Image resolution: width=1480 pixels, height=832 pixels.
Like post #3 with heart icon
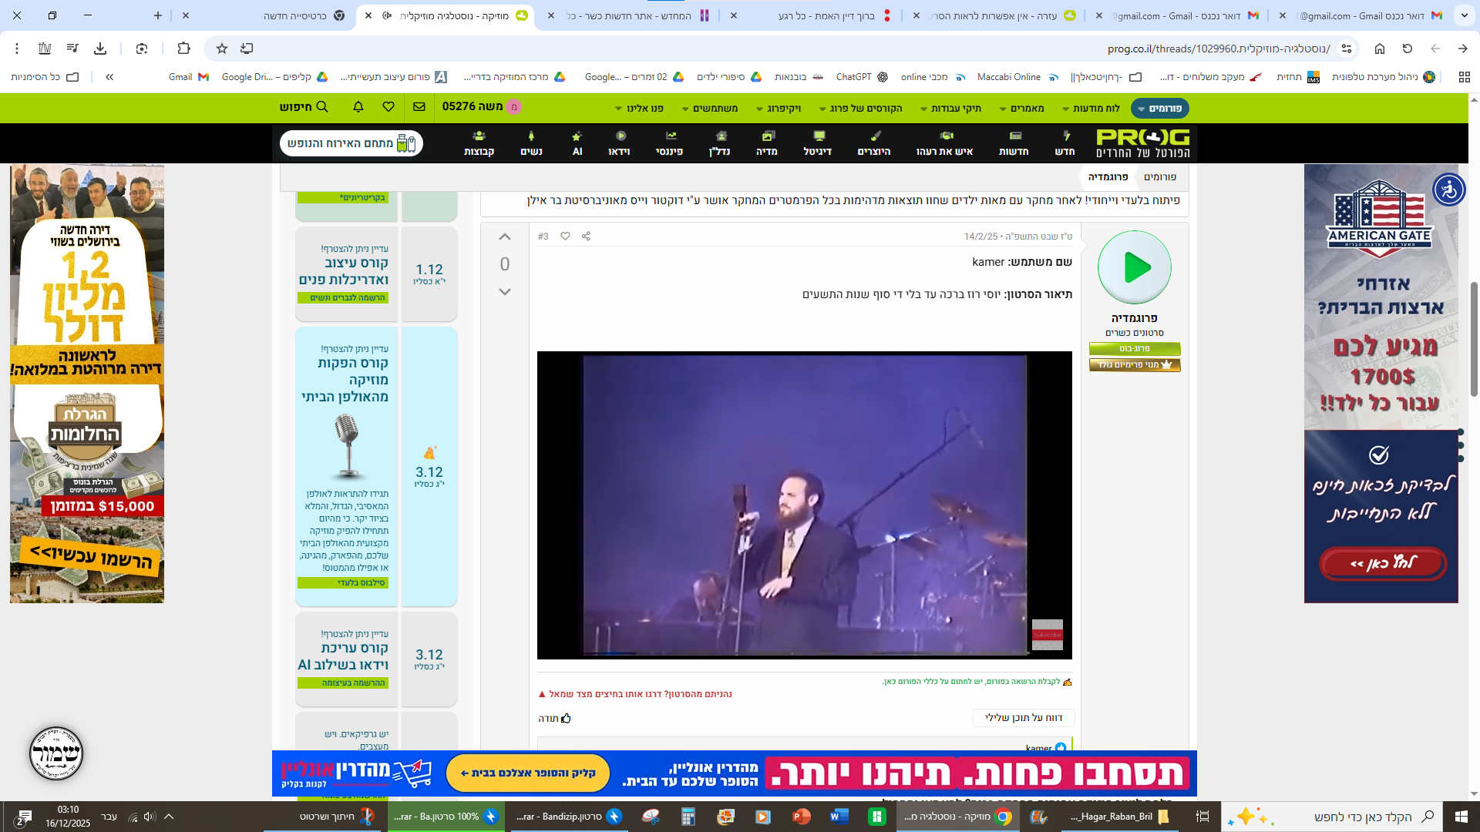(565, 237)
